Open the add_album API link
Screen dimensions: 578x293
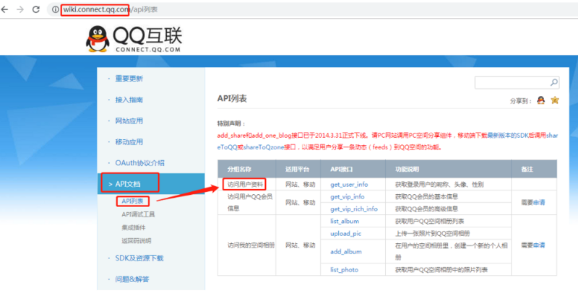(x=346, y=251)
